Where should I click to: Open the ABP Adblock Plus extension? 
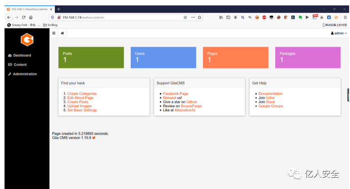264,17
